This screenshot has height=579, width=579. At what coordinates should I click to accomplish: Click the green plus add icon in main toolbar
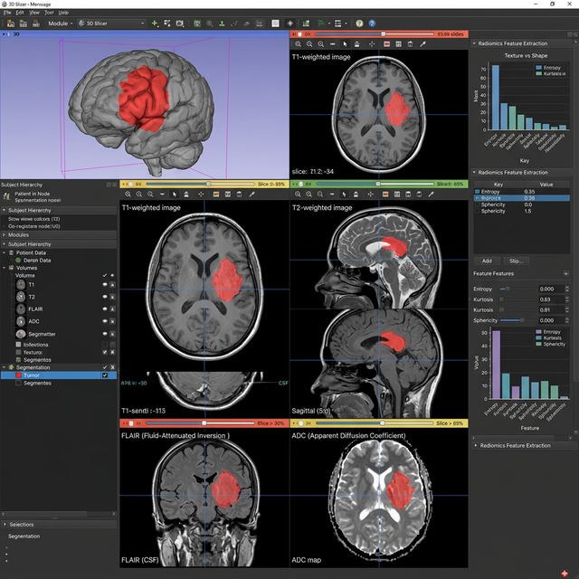coord(155,23)
